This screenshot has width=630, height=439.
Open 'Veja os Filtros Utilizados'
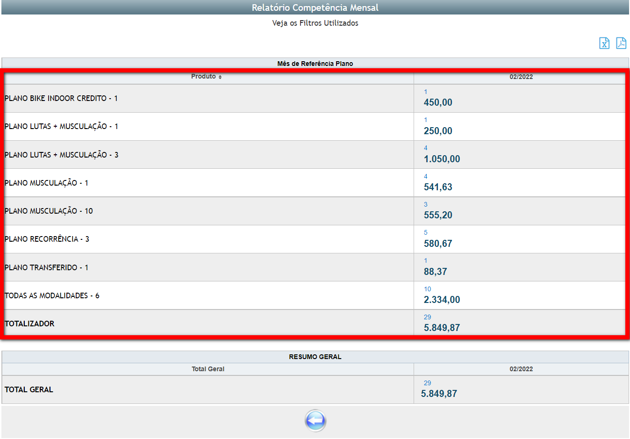tap(315, 23)
